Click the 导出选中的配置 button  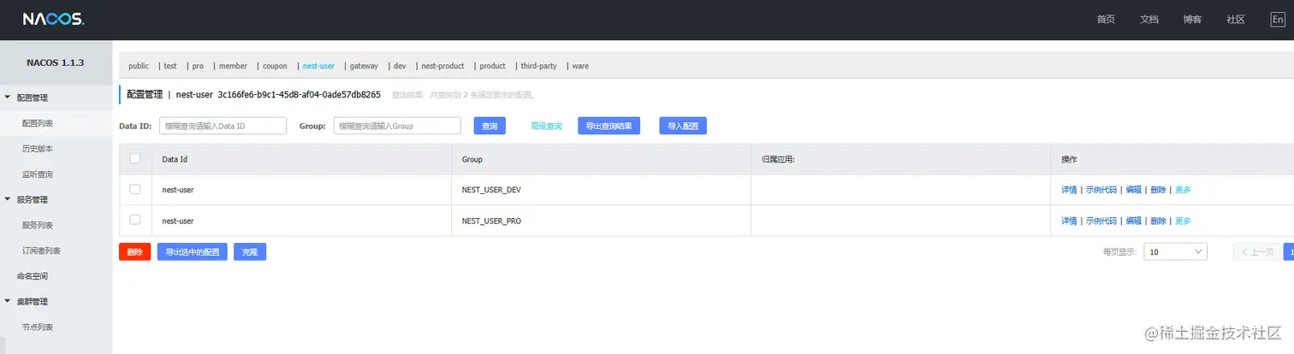coord(193,252)
